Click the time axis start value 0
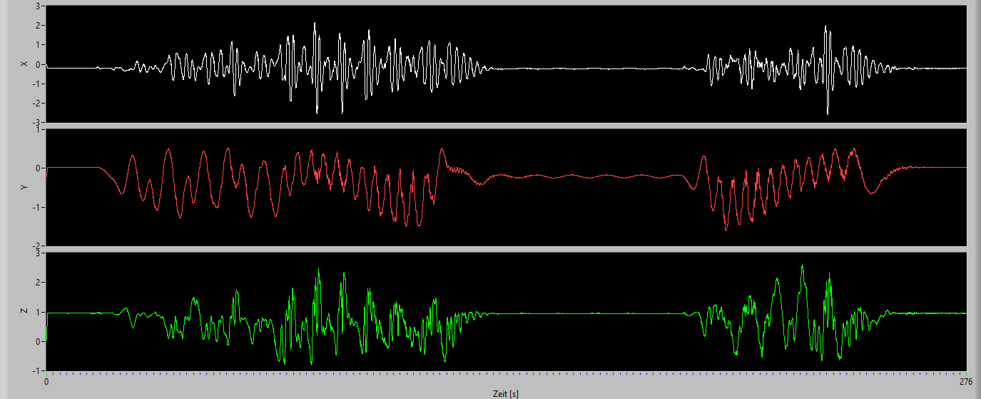This screenshot has height=399, width=981. (46, 383)
